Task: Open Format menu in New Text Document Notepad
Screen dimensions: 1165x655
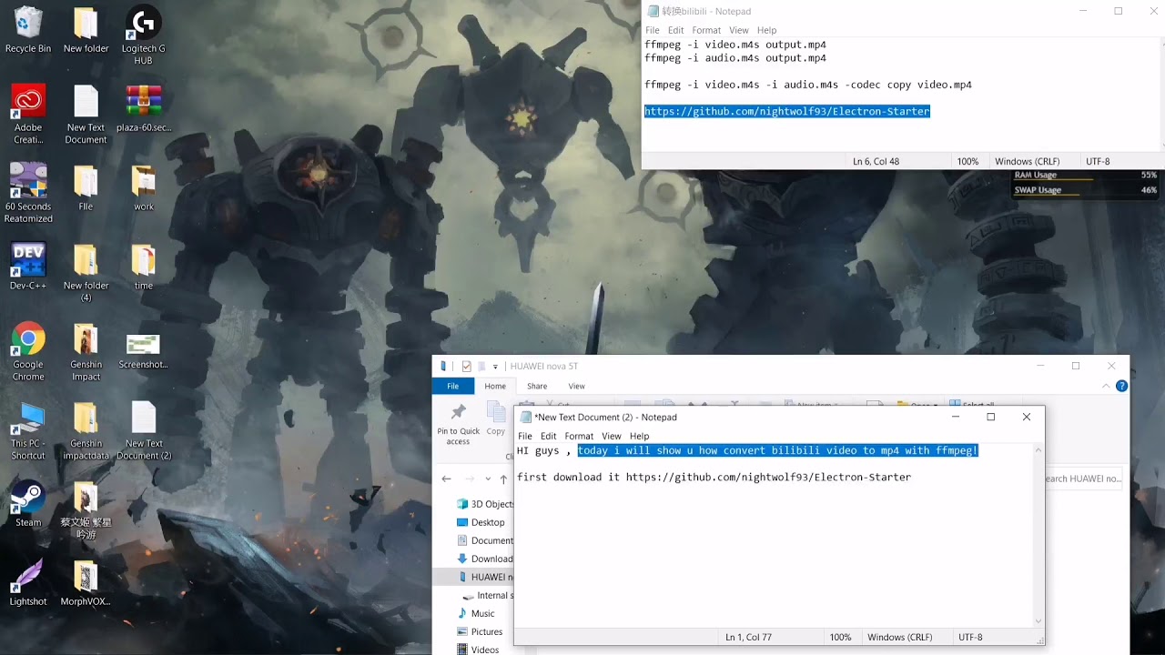Action: click(x=579, y=436)
